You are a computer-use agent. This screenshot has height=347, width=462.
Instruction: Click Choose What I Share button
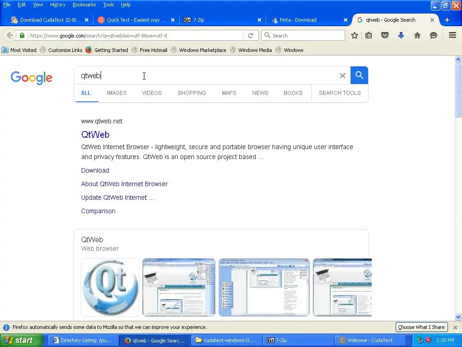point(421,327)
